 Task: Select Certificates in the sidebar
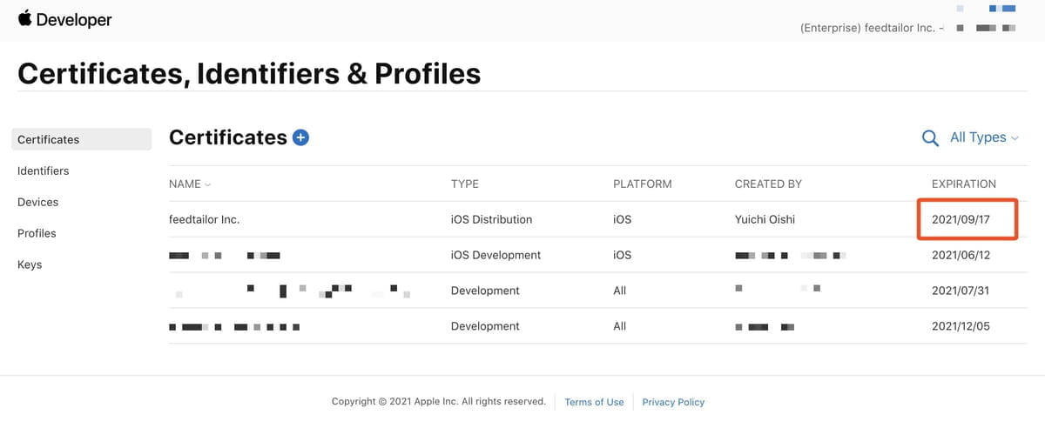pyautogui.click(x=81, y=139)
